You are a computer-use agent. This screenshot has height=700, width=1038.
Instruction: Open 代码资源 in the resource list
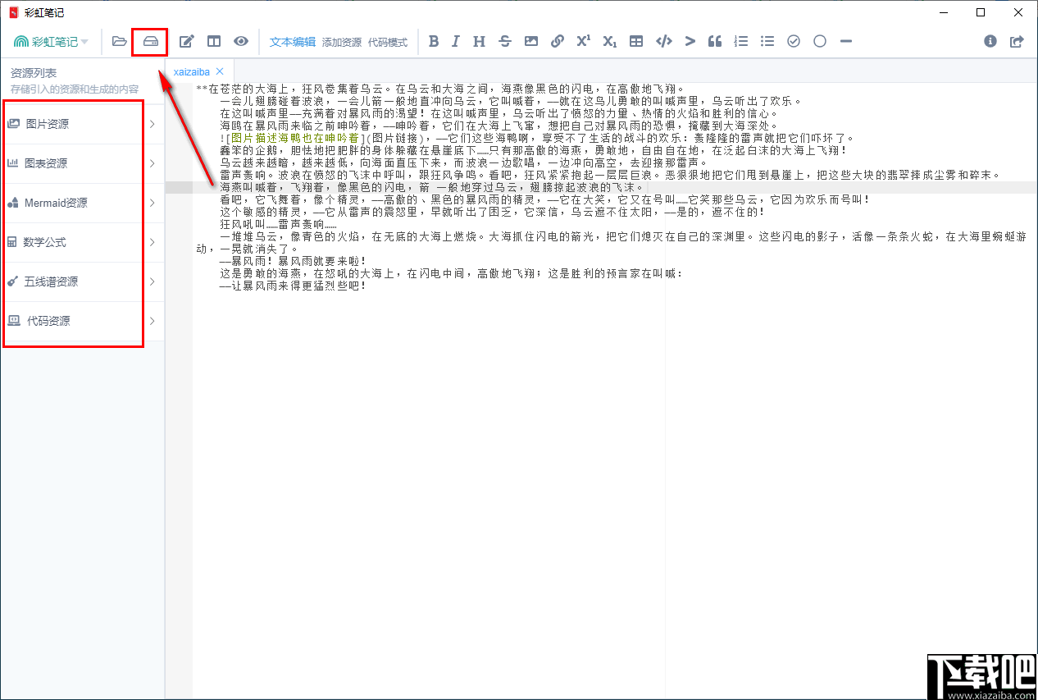(x=82, y=322)
